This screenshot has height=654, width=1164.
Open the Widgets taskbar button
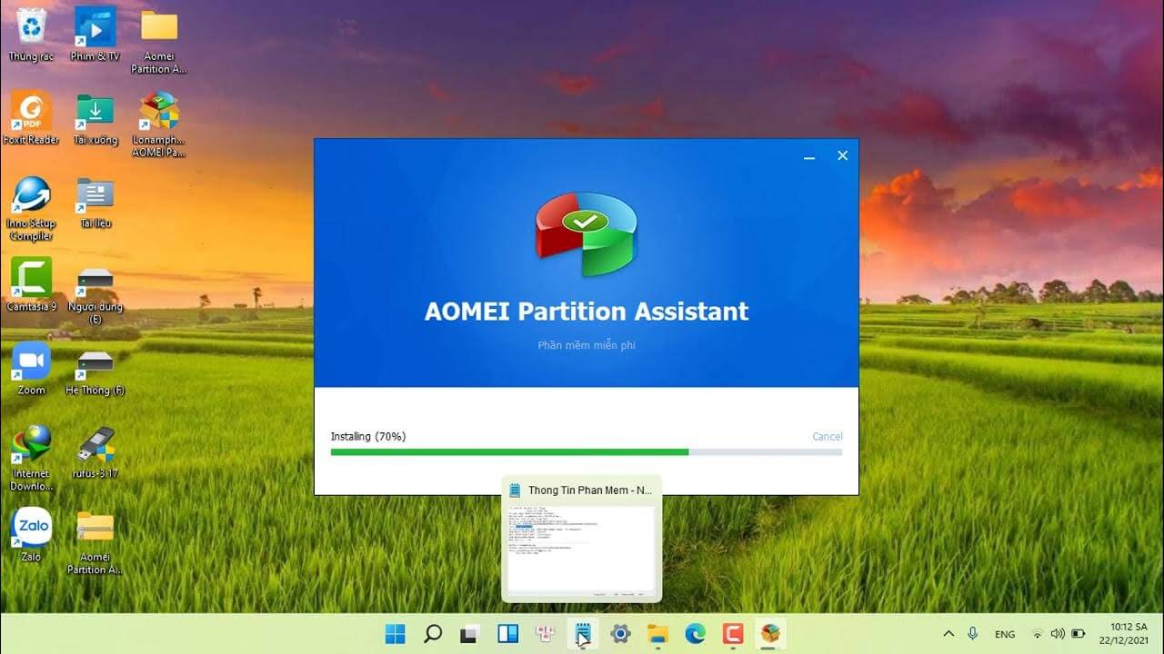507,634
